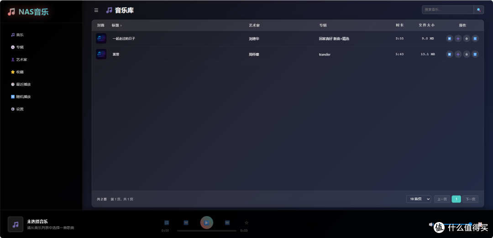This screenshot has width=493, height=238.
Task: Click the NAS音乐 logo
Action: (x=28, y=12)
